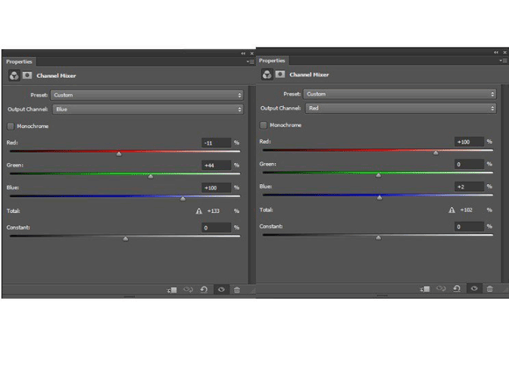View previous state in left panel
This screenshot has width=509, height=382.
(189, 290)
